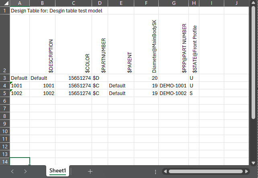Click the next sheet navigation arrow

tap(25, 171)
